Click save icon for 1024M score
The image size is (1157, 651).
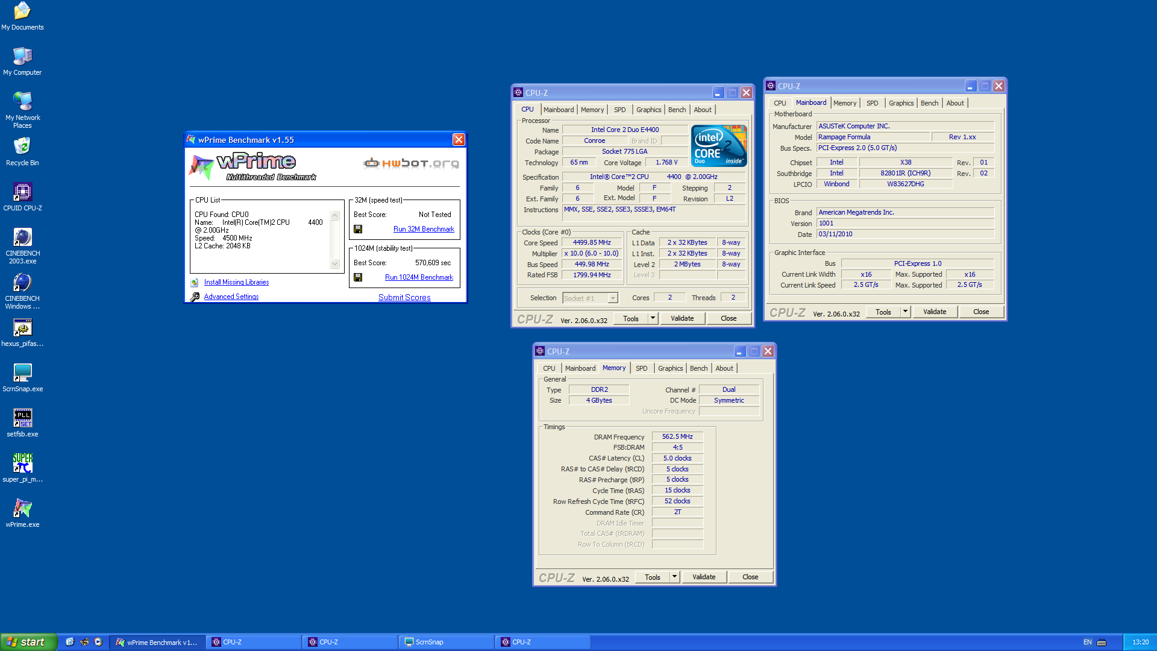358,277
